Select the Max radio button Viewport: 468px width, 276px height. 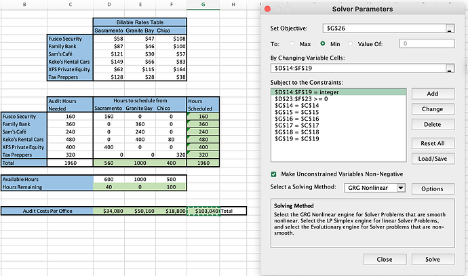(292, 43)
